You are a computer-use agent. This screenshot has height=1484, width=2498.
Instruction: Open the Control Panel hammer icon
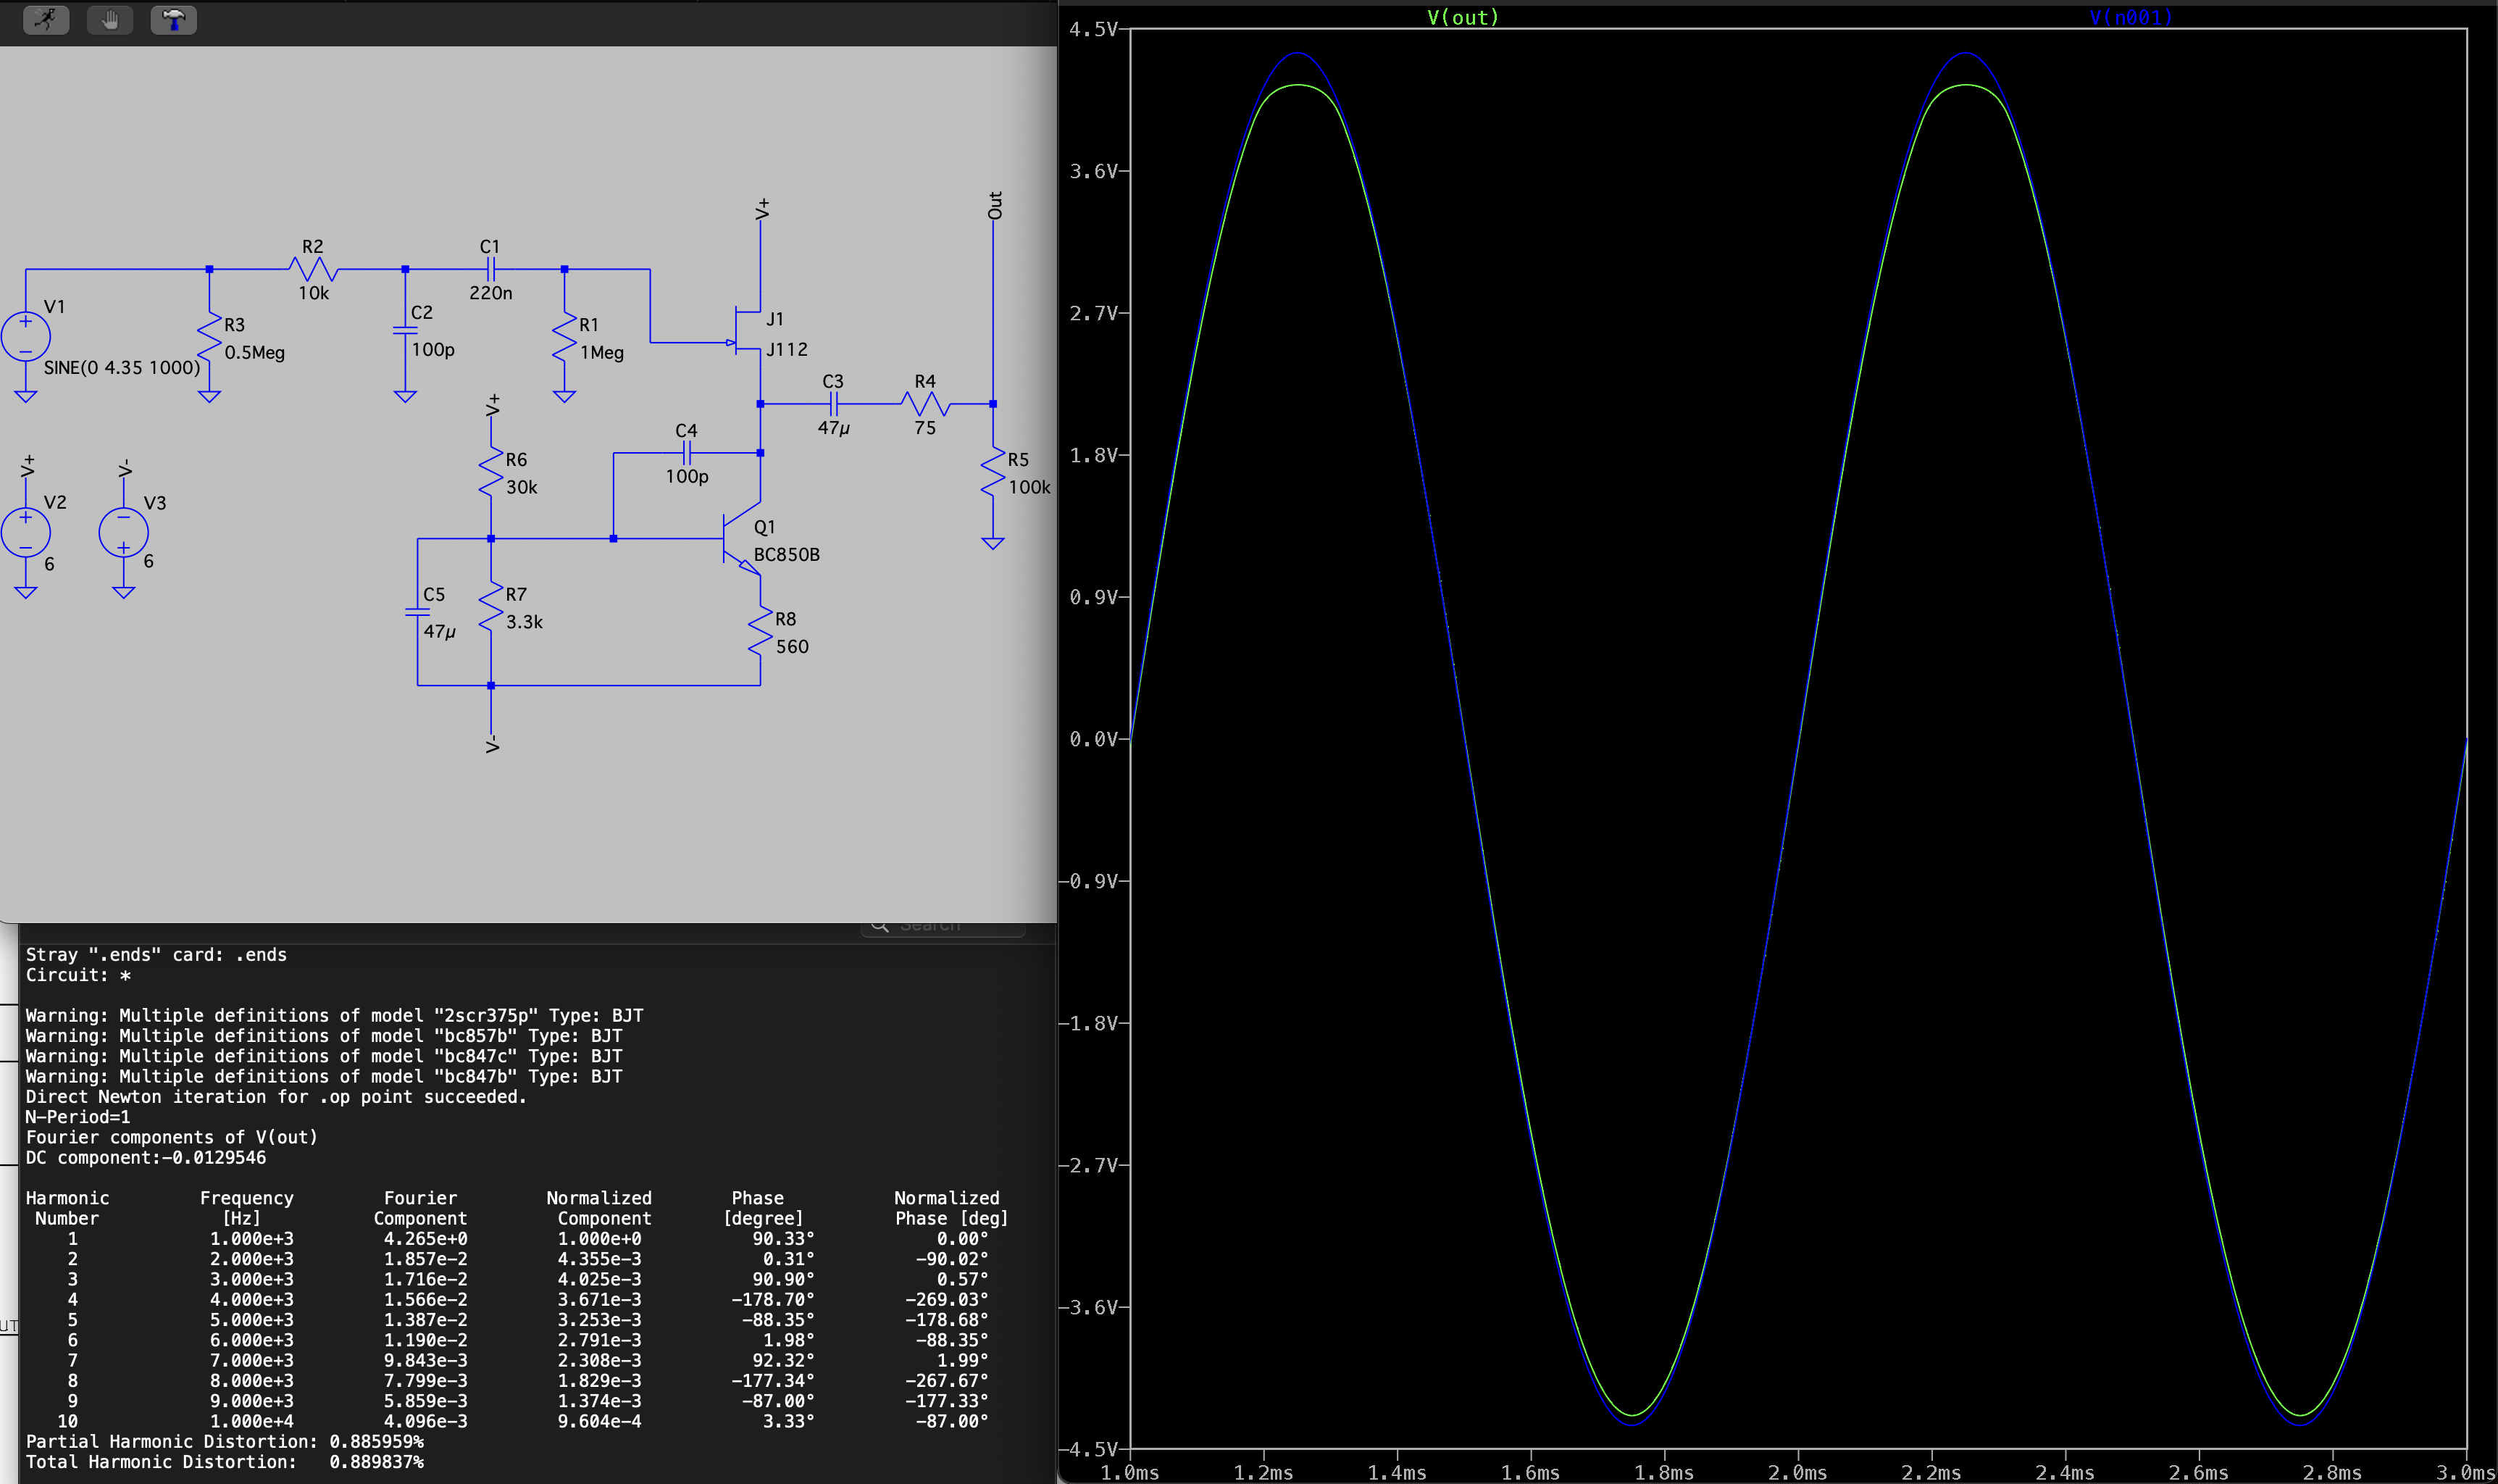coord(173,19)
